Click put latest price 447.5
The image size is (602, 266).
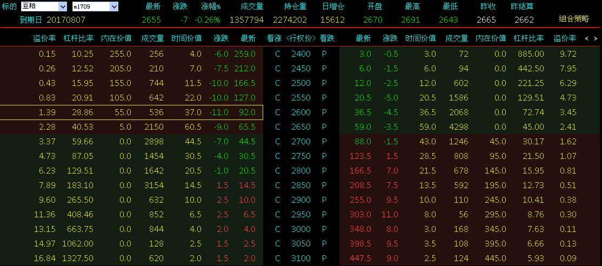360,258
